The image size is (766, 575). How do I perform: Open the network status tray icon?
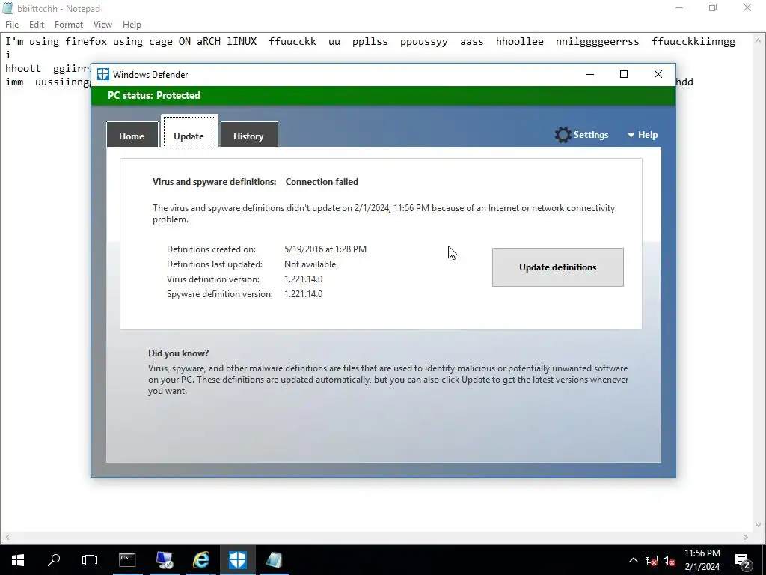[x=652, y=560]
